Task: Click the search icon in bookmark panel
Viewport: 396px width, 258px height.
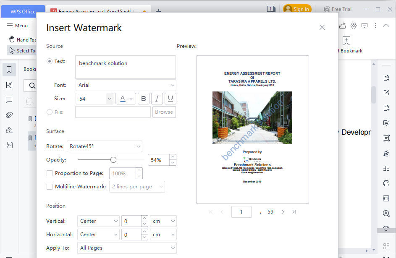Action: coord(32,86)
